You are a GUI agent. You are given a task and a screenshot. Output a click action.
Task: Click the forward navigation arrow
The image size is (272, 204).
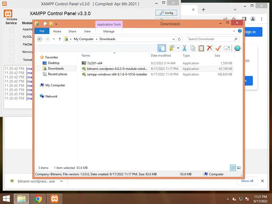(x=47, y=39)
